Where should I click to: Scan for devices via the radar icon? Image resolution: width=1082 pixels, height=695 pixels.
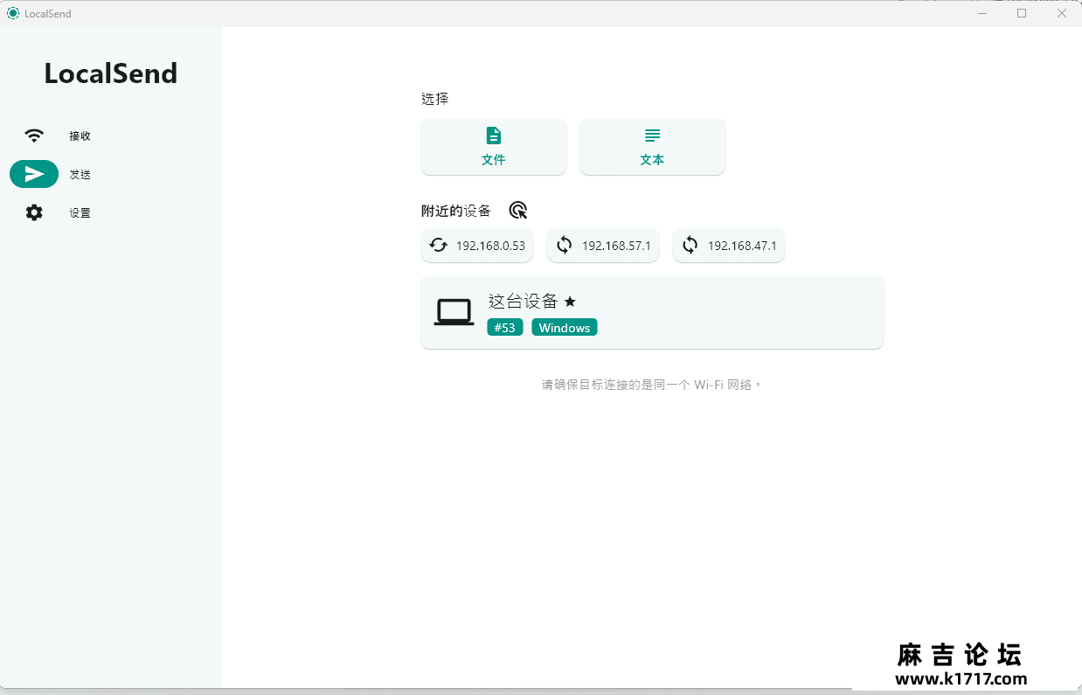tap(518, 211)
